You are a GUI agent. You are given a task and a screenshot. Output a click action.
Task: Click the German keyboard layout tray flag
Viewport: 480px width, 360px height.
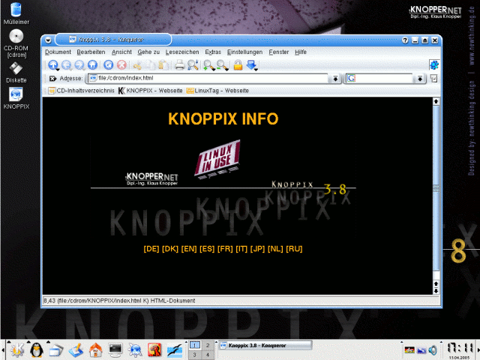pyautogui.click(x=409, y=350)
